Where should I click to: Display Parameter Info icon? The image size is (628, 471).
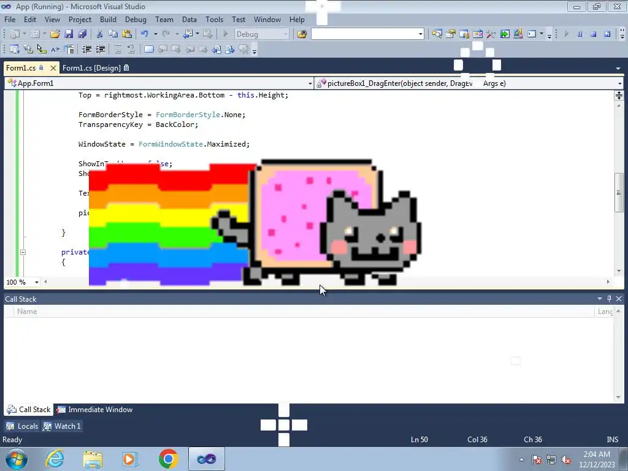[x=28, y=49]
